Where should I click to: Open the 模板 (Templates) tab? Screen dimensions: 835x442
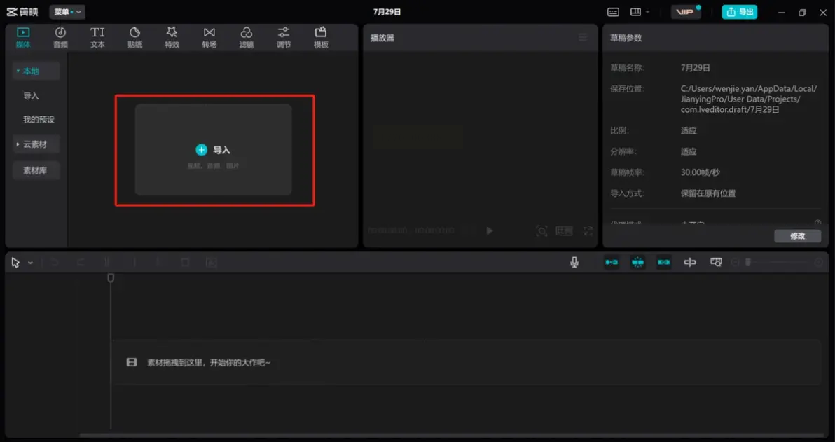[321, 38]
